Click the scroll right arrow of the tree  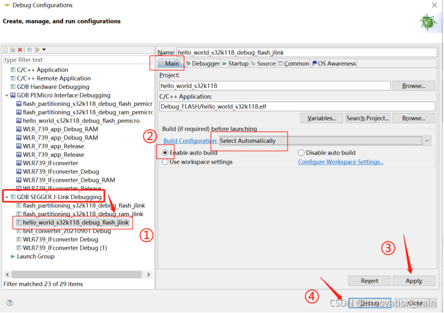click(x=148, y=274)
